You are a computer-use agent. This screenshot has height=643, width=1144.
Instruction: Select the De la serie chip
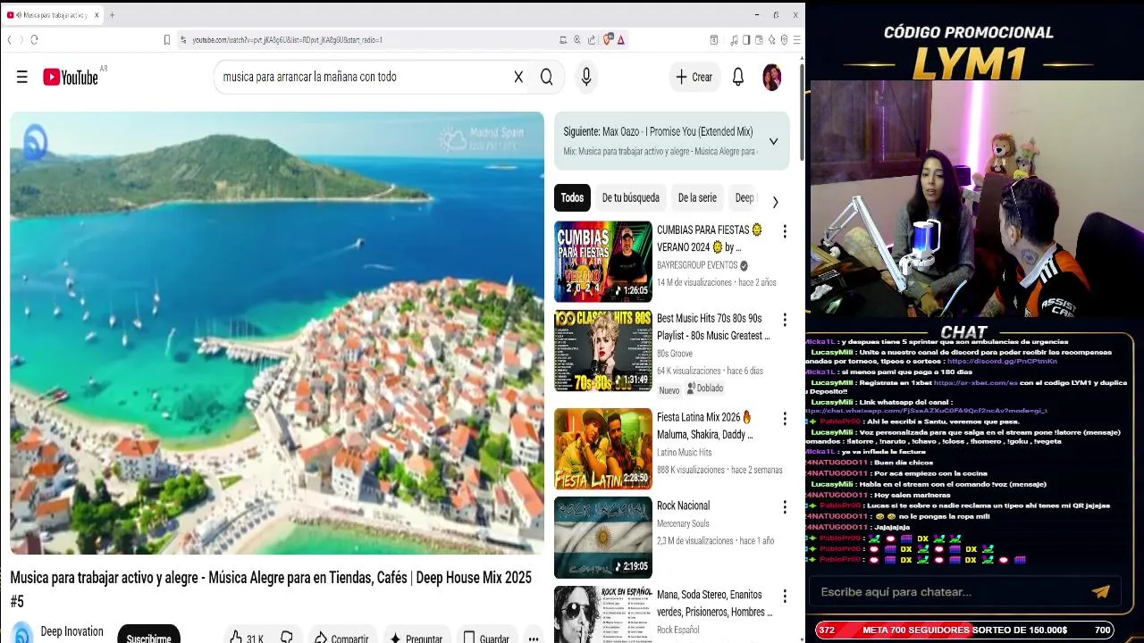pyautogui.click(x=697, y=198)
